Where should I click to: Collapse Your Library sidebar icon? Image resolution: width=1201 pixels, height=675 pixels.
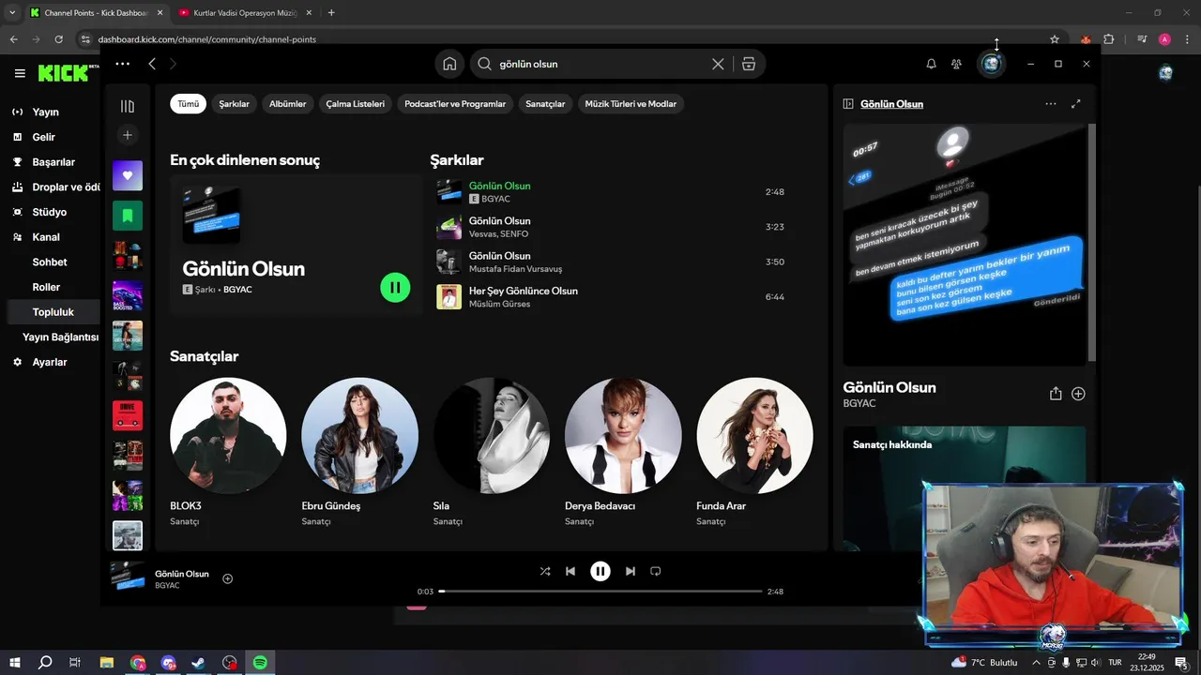click(x=128, y=106)
